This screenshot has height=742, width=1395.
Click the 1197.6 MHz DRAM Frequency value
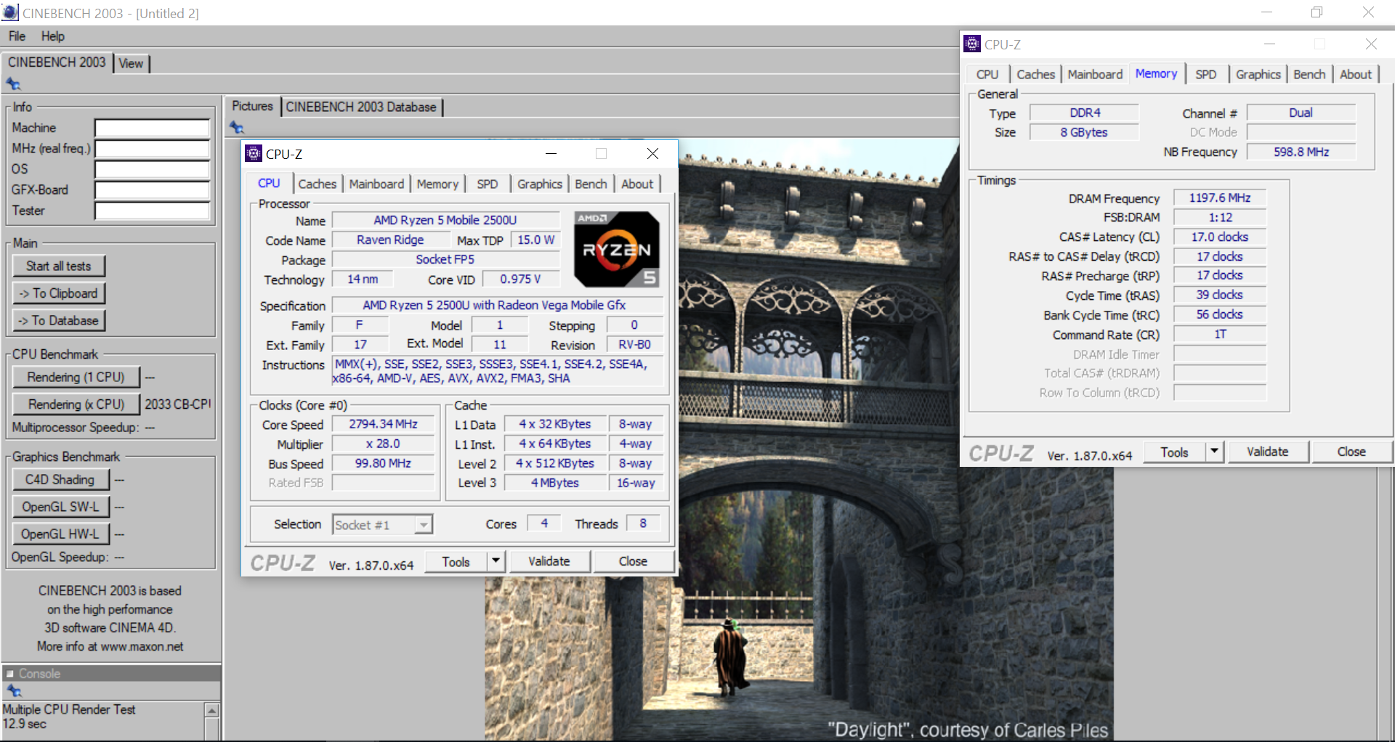coord(1220,197)
